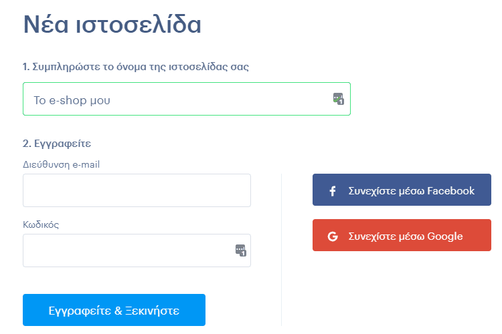Click the vertical divider beside the social buttons
Screen dimensions: 502x334
coord(281,250)
